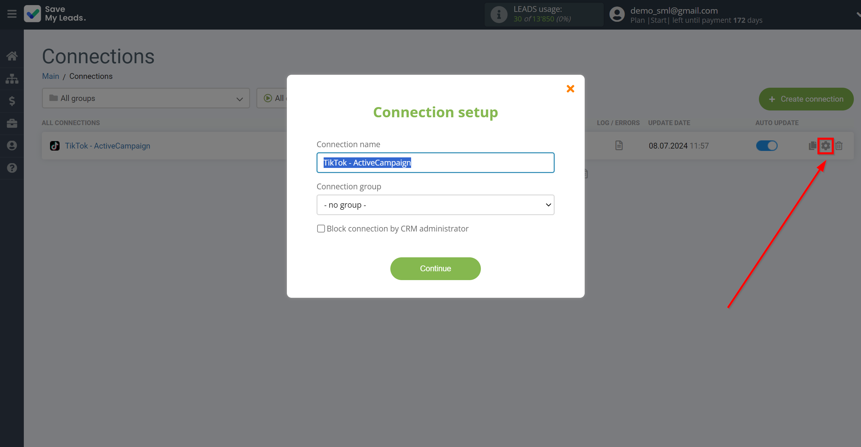Select the Connection name input field
This screenshot has width=861, height=447.
pyautogui.click(x=436, y=162)
